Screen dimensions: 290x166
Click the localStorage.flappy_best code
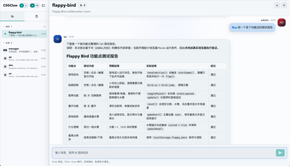pos(170,138)
